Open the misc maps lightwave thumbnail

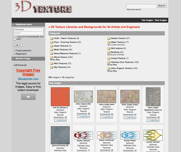153,97
